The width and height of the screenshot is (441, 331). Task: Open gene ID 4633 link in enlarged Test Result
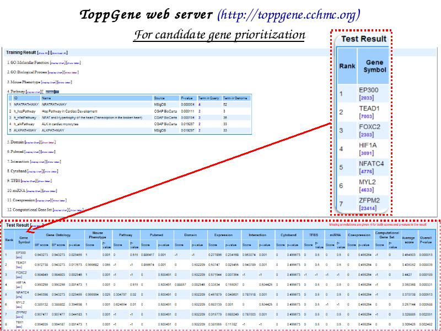click(x=367, y=190)
